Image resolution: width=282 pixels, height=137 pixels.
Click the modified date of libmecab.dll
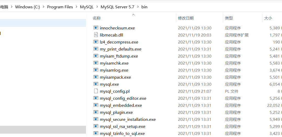195,35
